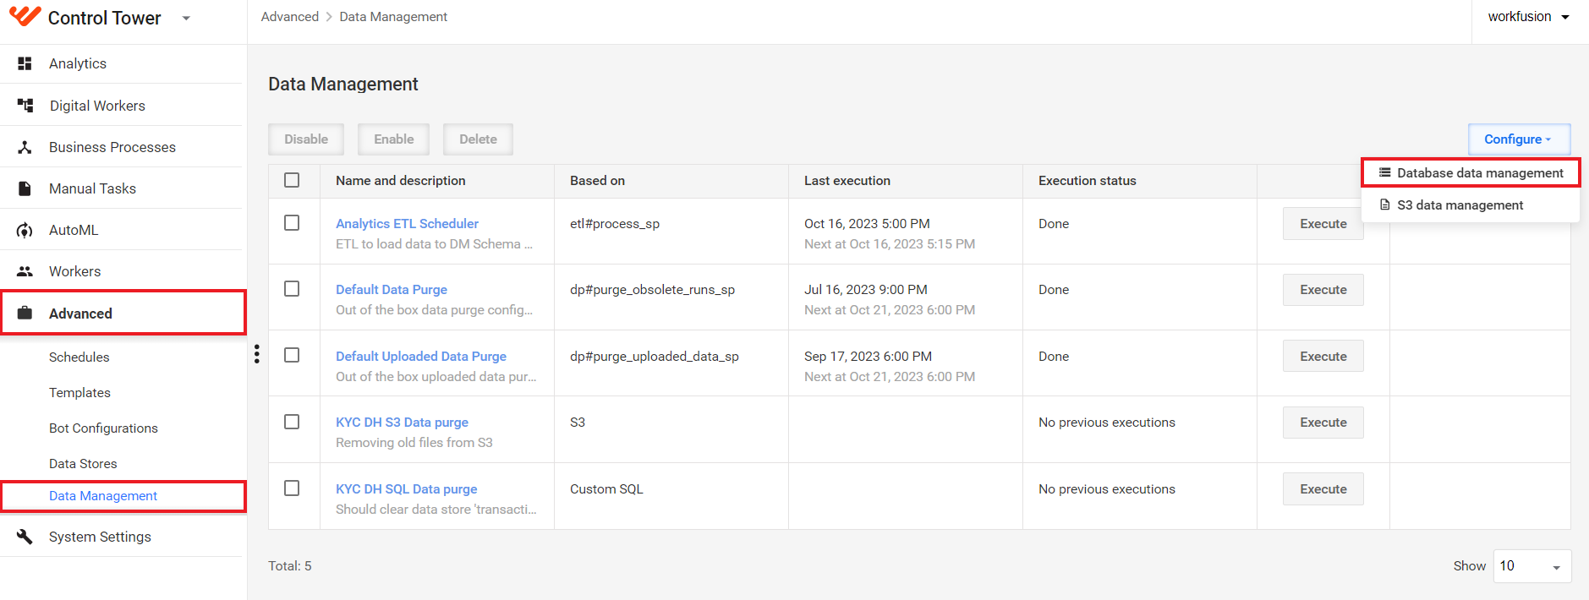Click the Advanced briefcase icon

click(x=25, y=313)
